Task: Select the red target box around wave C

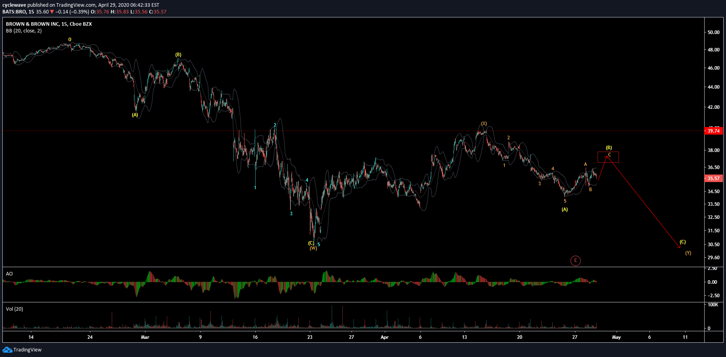Action: point(608,157)
